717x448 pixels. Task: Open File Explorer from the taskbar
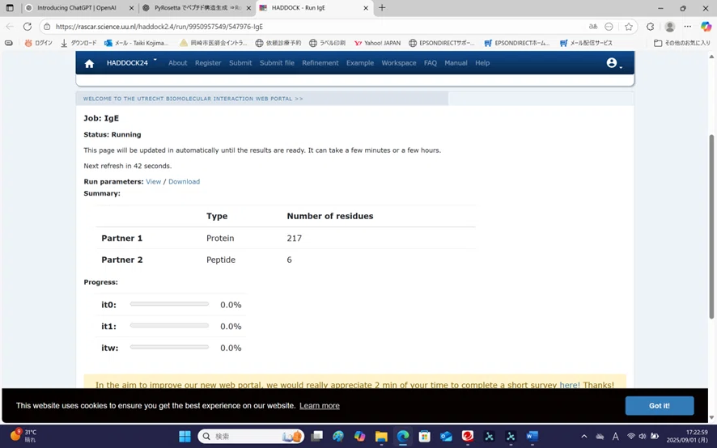coord(381,436)
